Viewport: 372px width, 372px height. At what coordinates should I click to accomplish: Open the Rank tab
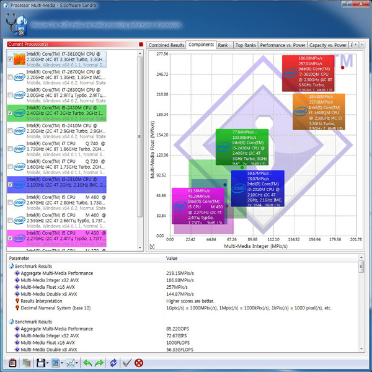coord(224,45)
